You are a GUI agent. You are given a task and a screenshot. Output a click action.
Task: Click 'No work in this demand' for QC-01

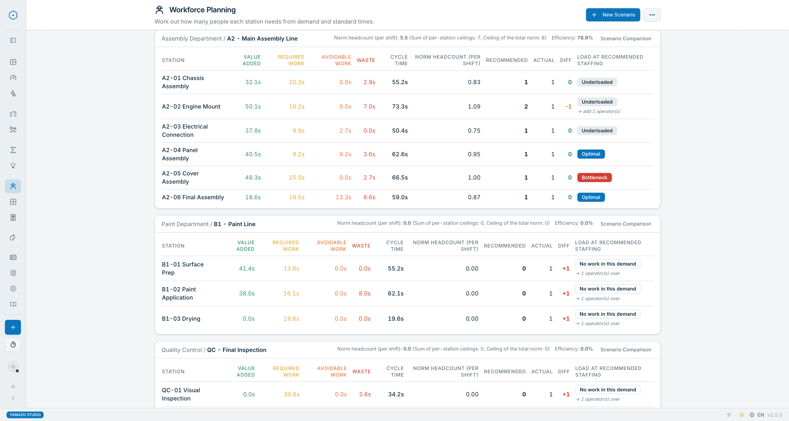(x=607, y=389)
